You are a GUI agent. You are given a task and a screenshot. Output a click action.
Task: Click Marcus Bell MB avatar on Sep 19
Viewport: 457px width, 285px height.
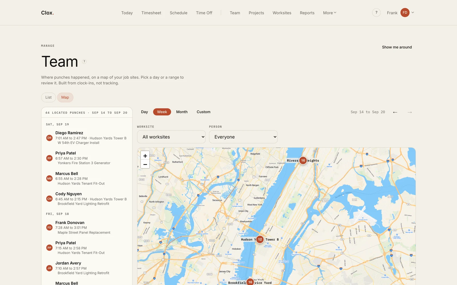[x=49, y=179]
